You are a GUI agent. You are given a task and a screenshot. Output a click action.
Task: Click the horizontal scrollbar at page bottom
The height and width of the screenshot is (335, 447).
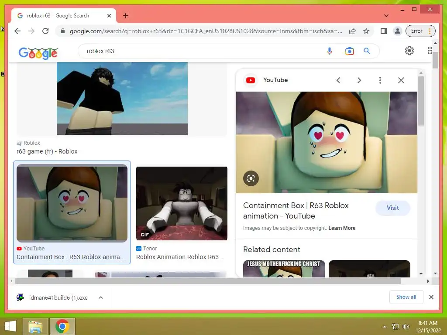pyautogui.click(x=208, y=281)
